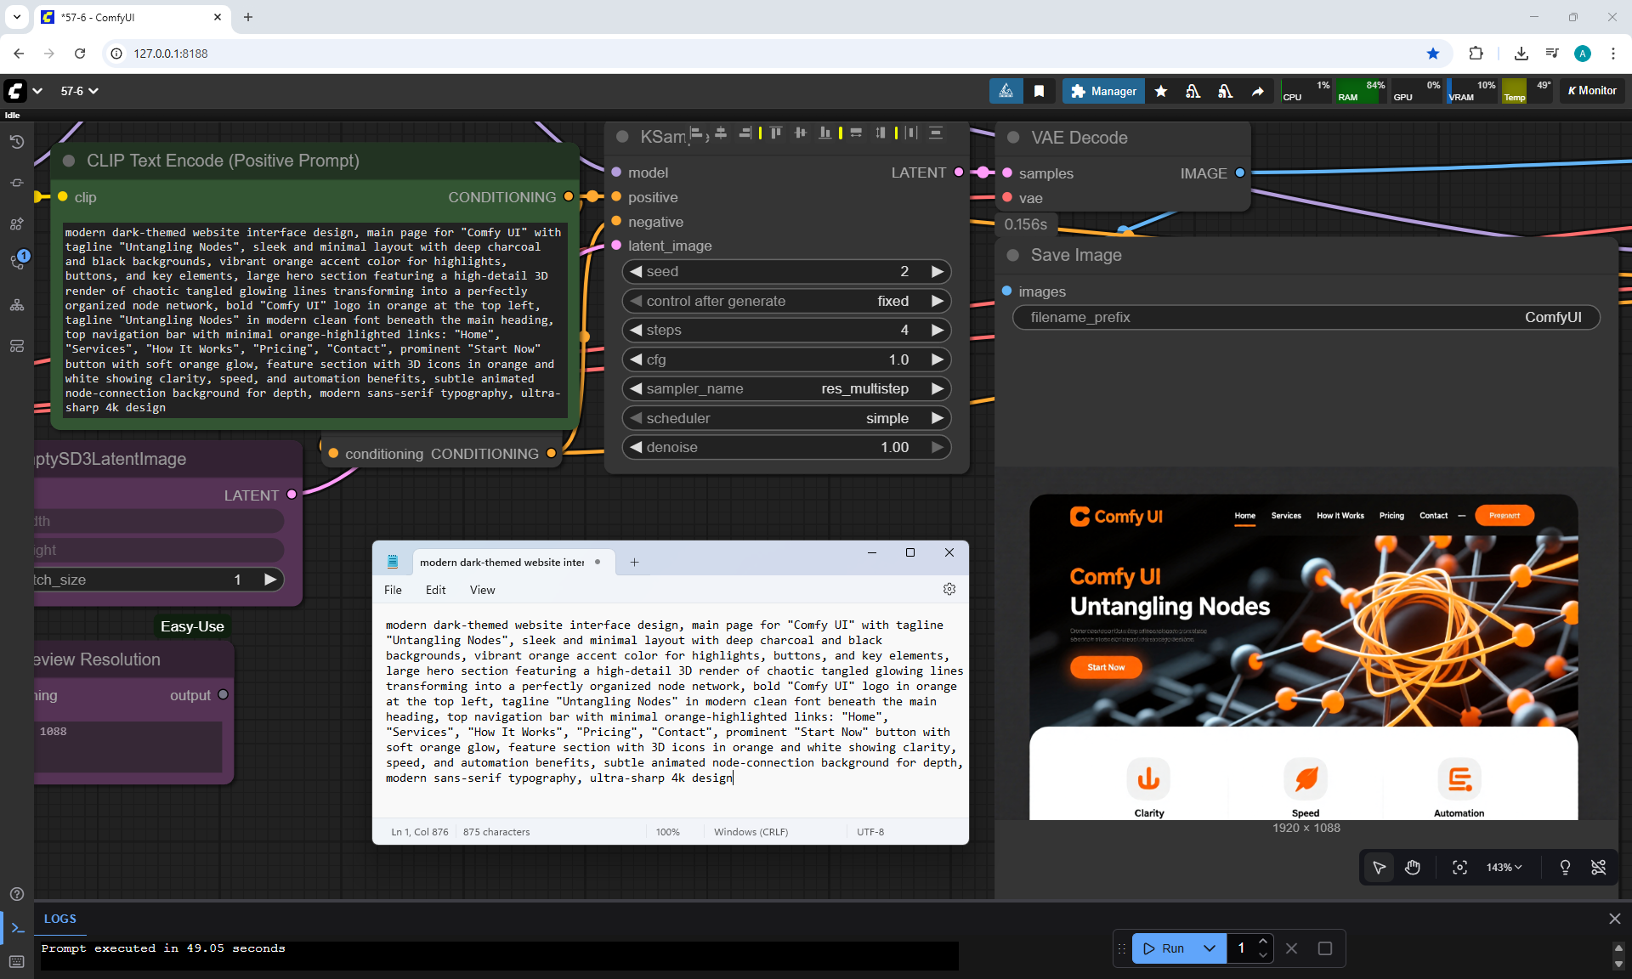Image resolution: width=1632 pixels, height=979 pixels.
Task: Open the ComfyUI Manager
Action: pyautogui.click(x=1103, y=91)
